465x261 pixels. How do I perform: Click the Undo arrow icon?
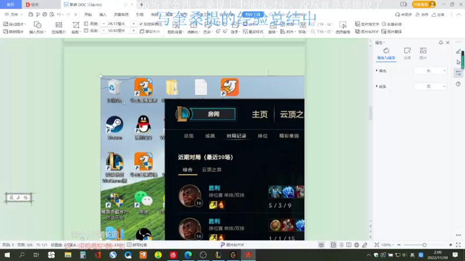click(x=59, y=14)
